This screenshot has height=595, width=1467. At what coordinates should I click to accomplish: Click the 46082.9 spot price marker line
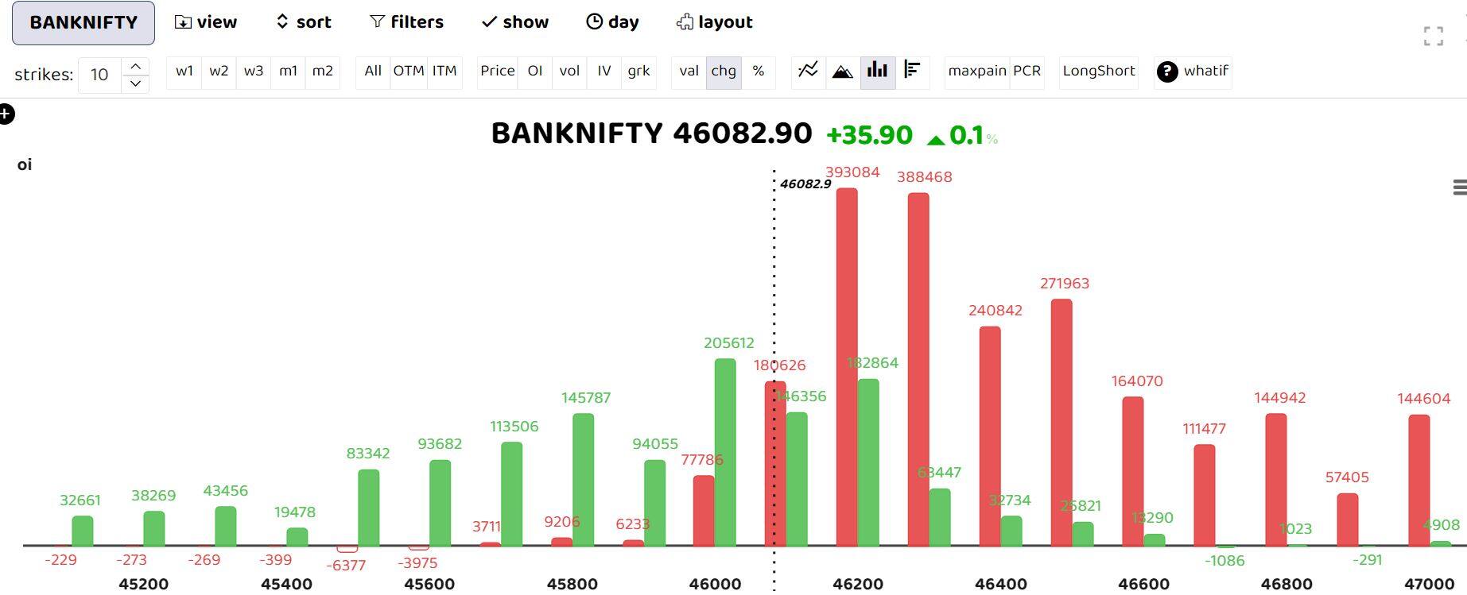pyautogui.click(x=774, y=380)
